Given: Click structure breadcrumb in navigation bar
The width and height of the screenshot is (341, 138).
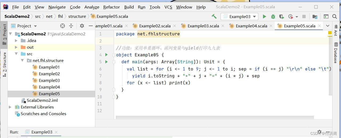Looking at the screenshot, I should tap(77, 16).
